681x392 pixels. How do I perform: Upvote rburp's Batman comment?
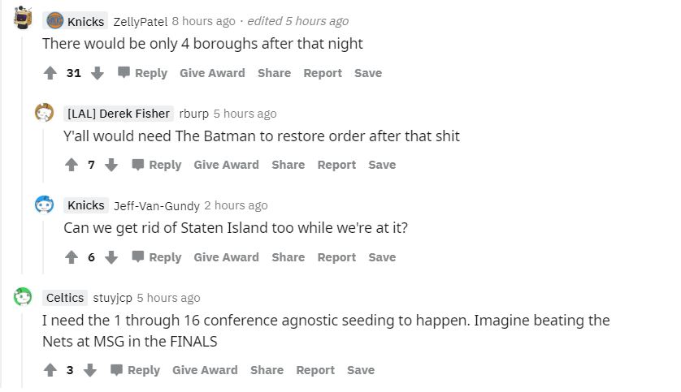[72, 165]
